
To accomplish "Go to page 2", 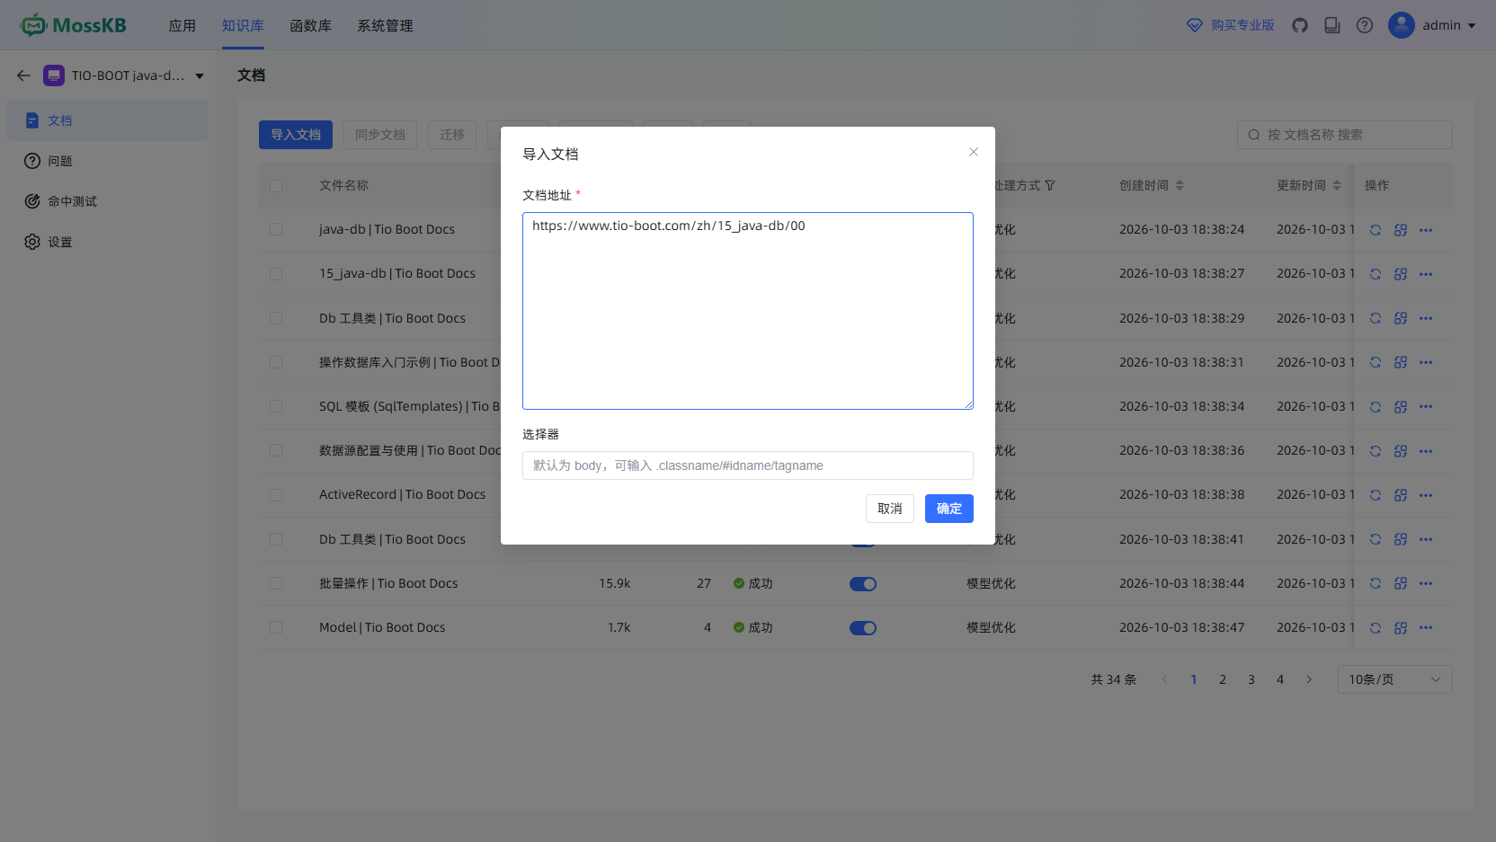I will 1223,679.
